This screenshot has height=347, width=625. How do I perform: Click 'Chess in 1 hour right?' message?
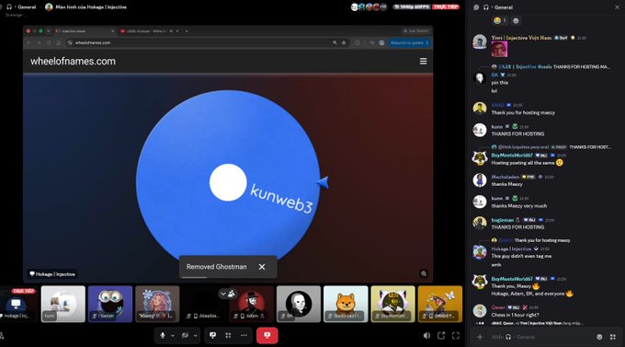[x=515, y=315]
